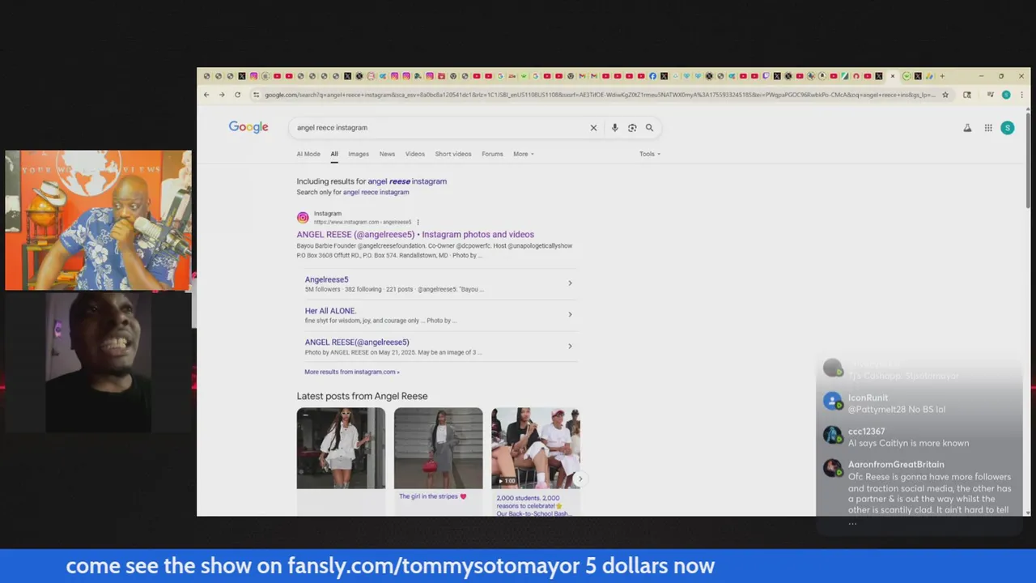
Task: Open first latest post white outfit thumbnail
Action: click(x=341, y=448)
